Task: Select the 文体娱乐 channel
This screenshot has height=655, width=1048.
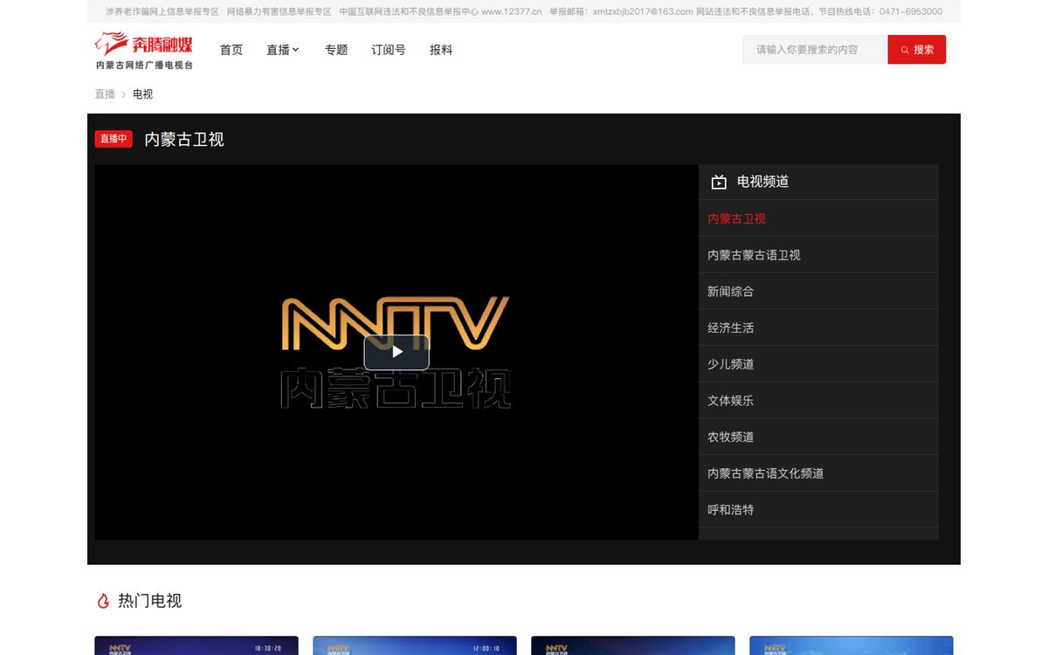Action: [x=818, y=401]
